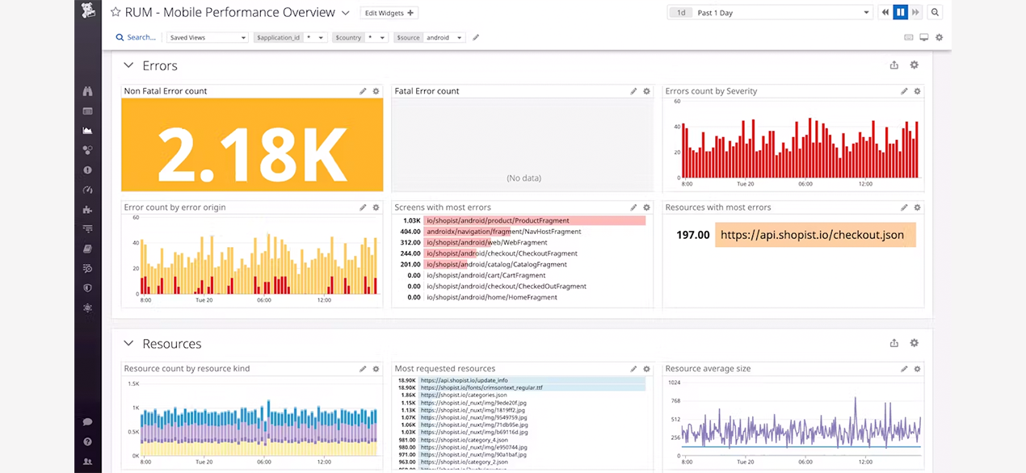The width and height of the screenshot is (1026, 473).
Task: Click the Search... link
Action: pos(135,38)
